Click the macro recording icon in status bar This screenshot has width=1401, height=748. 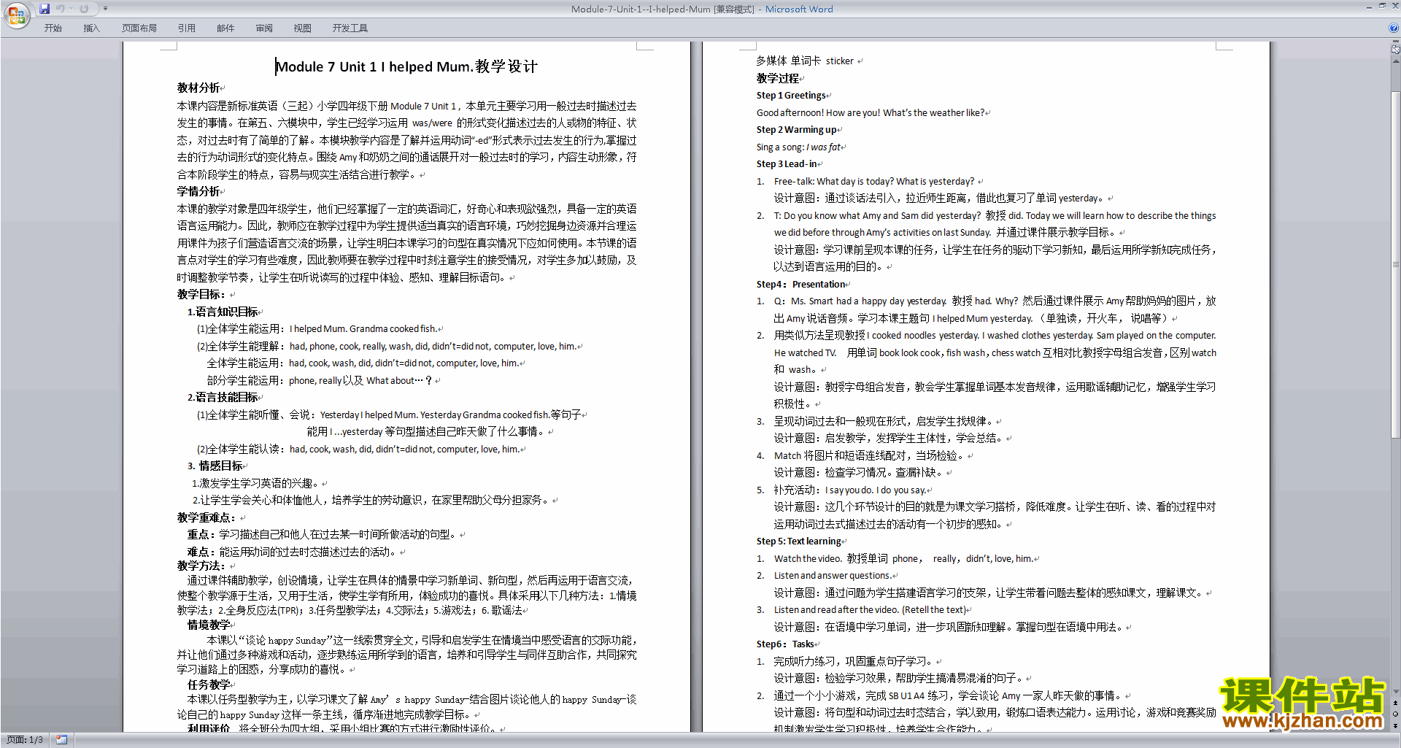pos(61,740)
